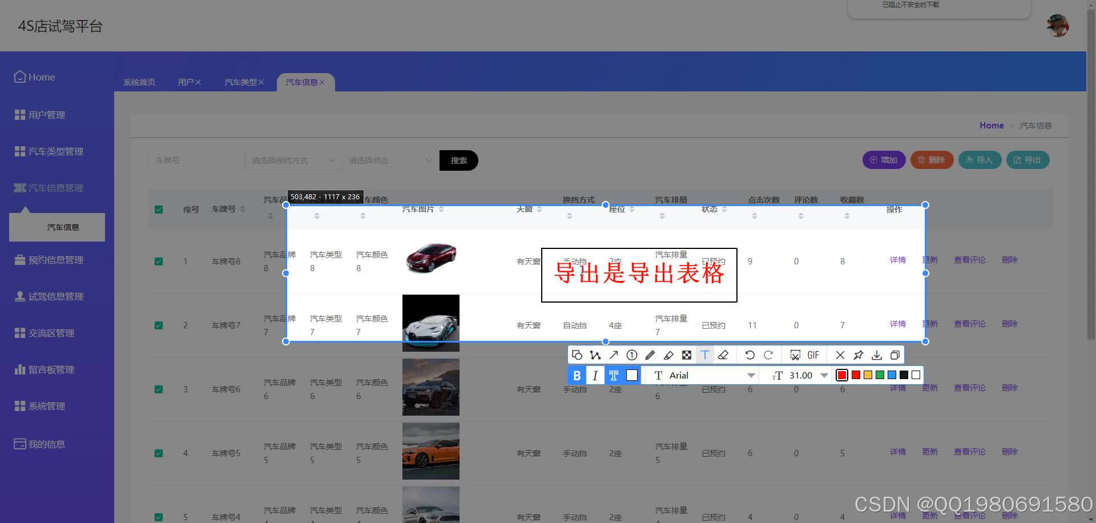Choose the pencil drawing tool
Image resolution: width=1096 pixels, height=523 pixels.
[x=650, y=355]
